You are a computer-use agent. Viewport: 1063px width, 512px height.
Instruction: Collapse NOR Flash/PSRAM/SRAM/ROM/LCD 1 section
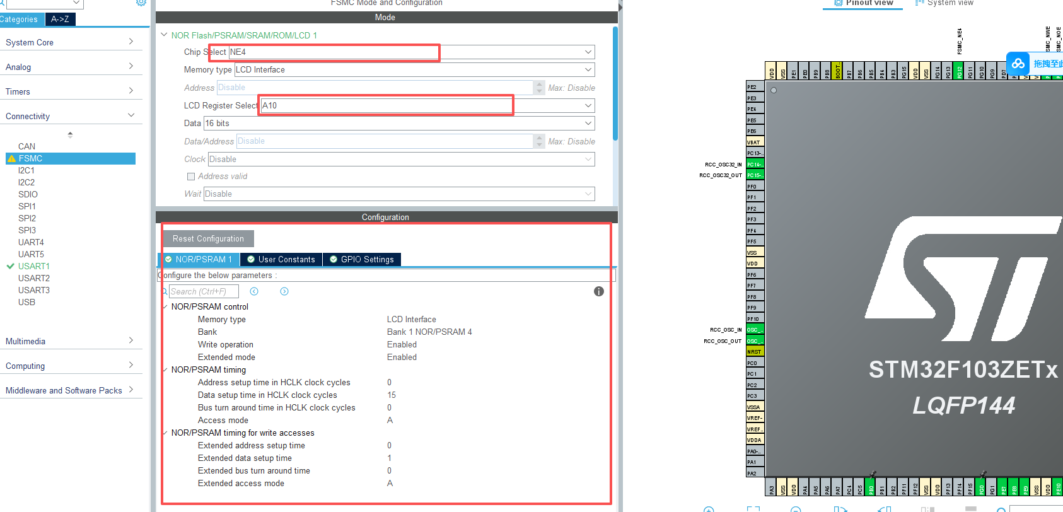164,35
